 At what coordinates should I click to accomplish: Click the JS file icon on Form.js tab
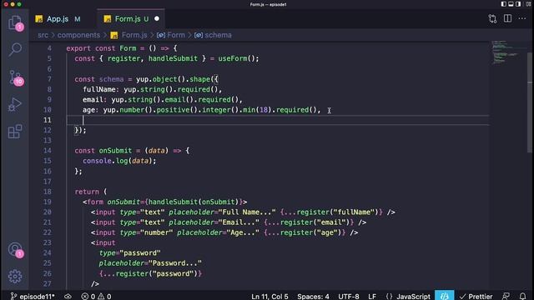[108, 18]
